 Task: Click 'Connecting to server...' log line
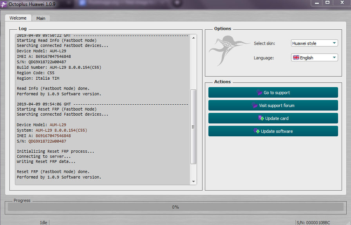[x=43, y=157]
